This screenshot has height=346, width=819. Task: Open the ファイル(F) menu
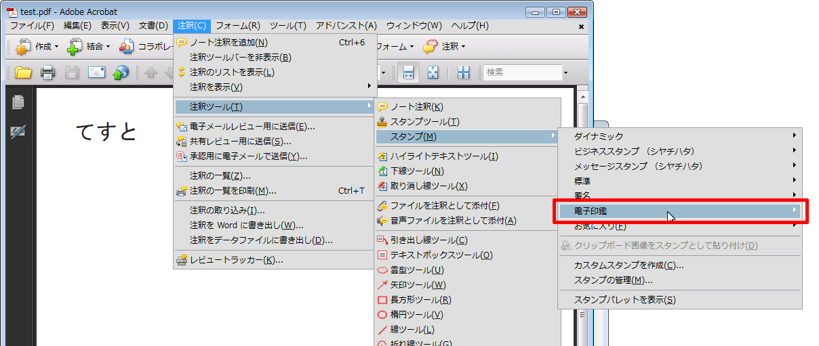coord(33,26)
